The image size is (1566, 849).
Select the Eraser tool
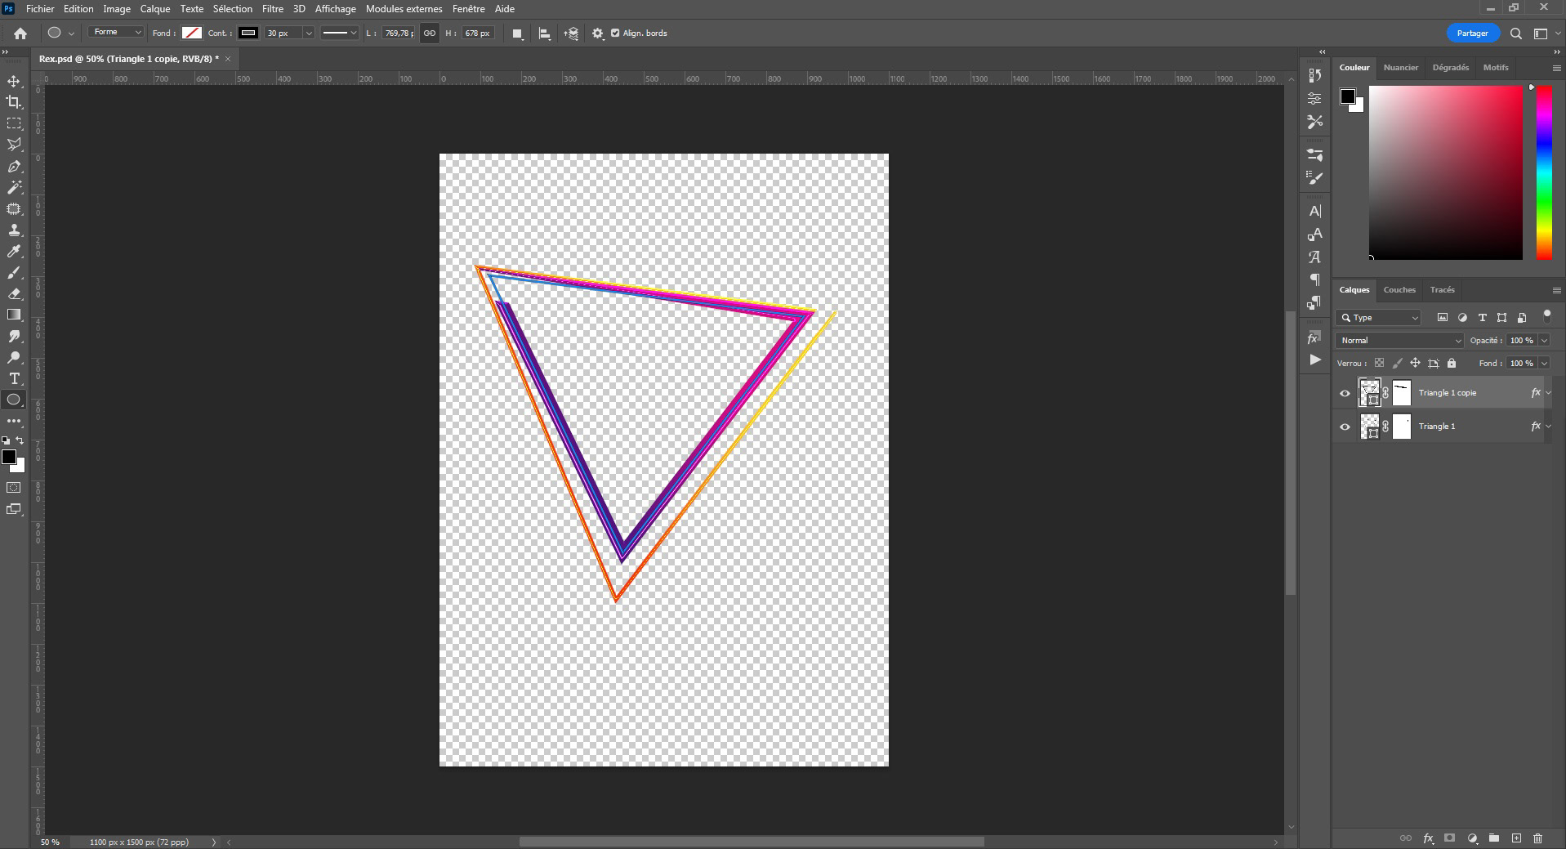pyautogui.click(x=14, y=293)
